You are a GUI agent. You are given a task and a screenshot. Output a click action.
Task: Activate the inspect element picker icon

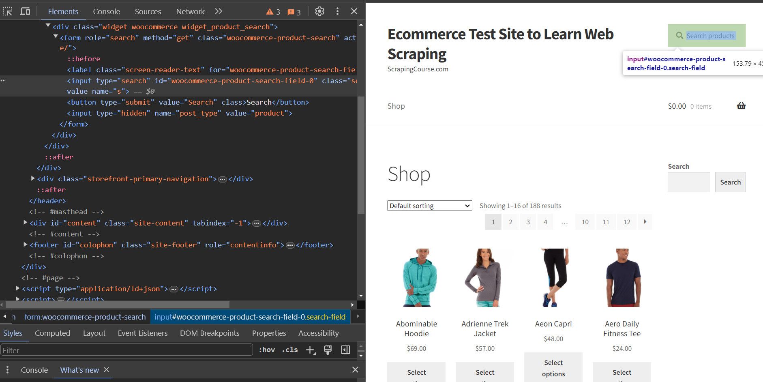click(8, 11)
